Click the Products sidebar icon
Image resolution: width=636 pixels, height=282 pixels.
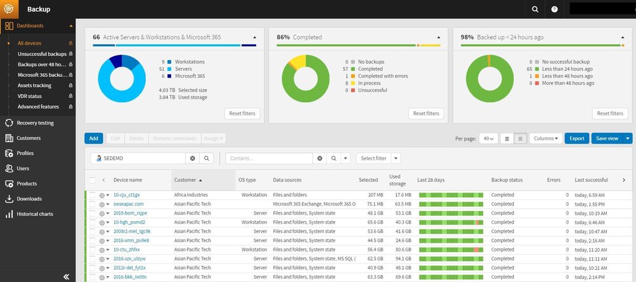pos(9,184)
